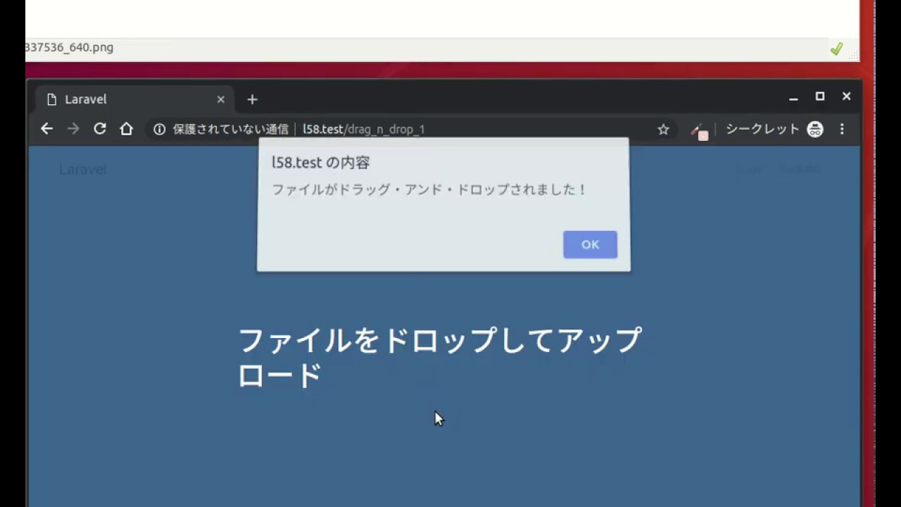Viewport: 901px width, 507px height.
Task: Click the dialog message ファイルがドラッグ・アンド・ドロップされました！
Action: click(429, 189)
